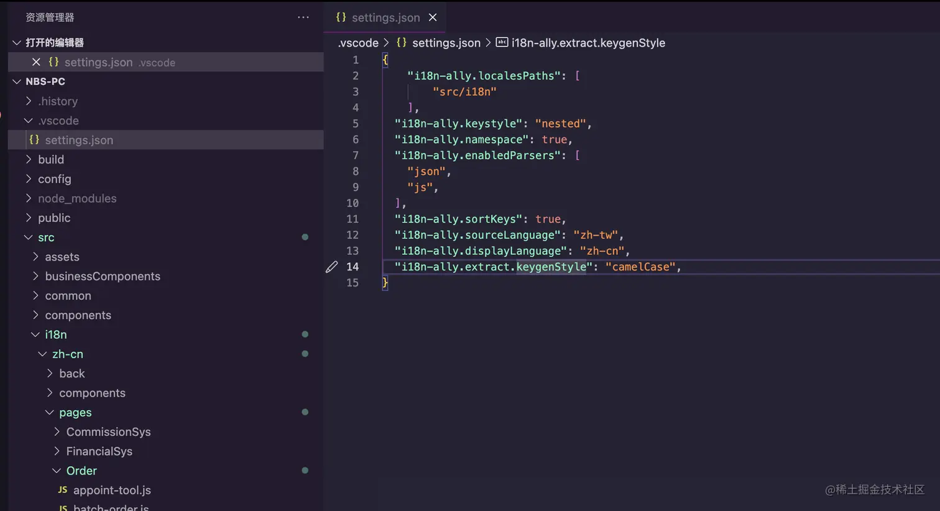940x511 pixels.
Task: Open the Explorer more actions "..." menu
Action: 303,17
